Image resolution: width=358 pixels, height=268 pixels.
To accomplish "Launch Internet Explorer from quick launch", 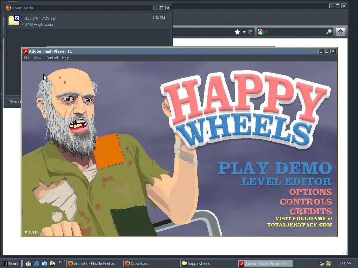I will tap(36, 263).
